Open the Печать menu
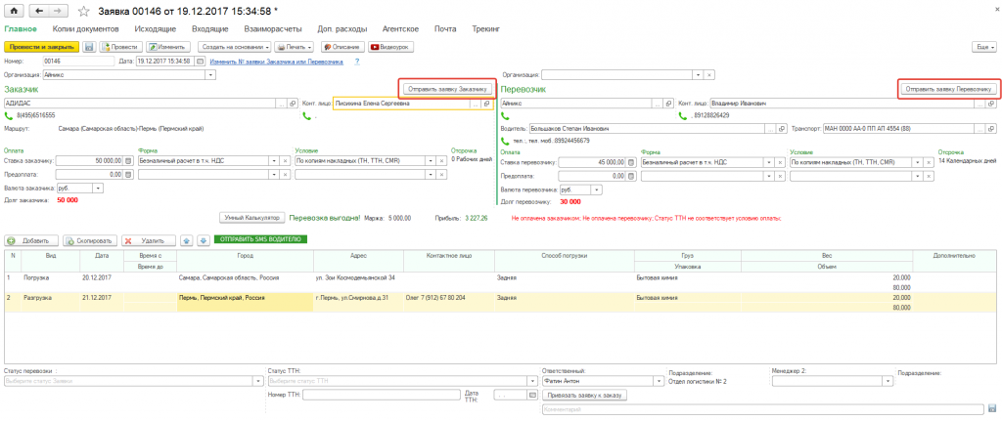The height and width of the screenshot is (421, 1002). (295, 47)
